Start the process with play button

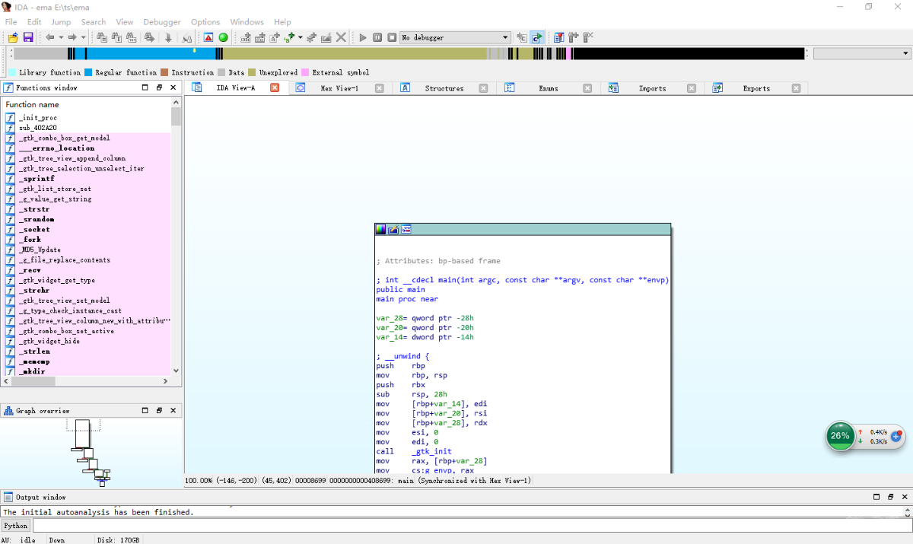[363, 37]
